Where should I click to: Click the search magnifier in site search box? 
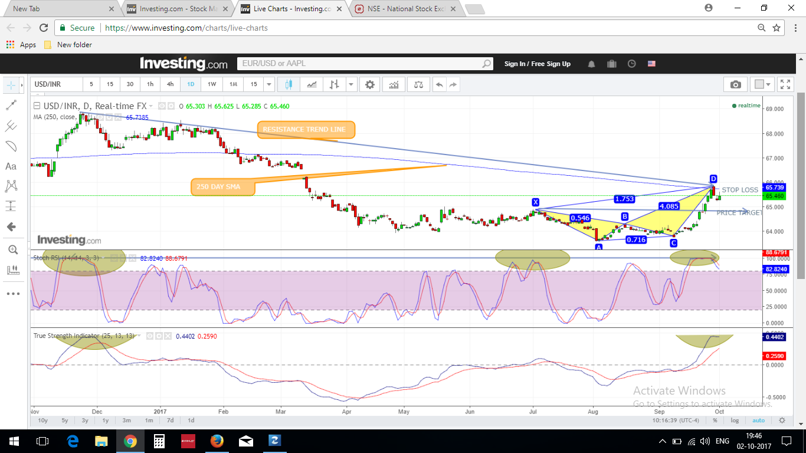487,64
